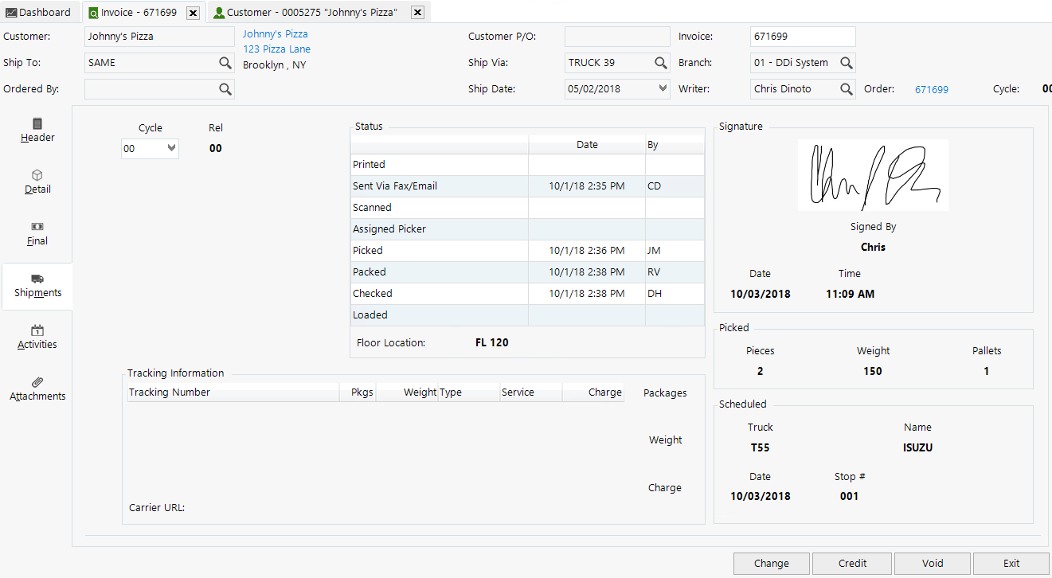Expand the Ship Date dropdown
The image size is (1052, 578).
[x=663, y=89]
